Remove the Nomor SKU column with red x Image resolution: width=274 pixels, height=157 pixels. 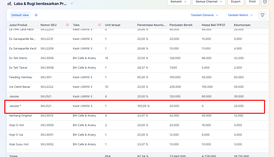click(67, 25)
